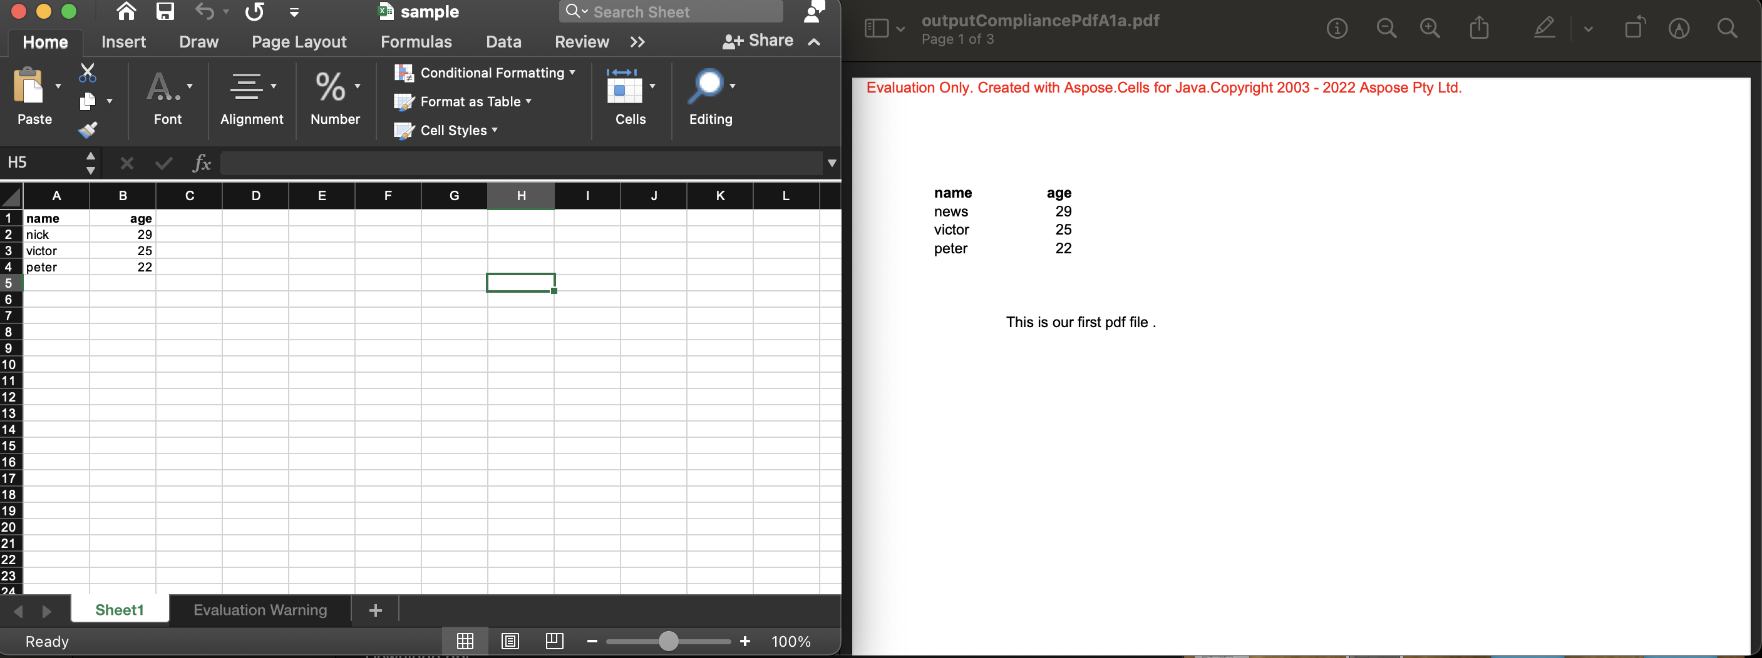Open Conditional Formatting options

[486, 73]
